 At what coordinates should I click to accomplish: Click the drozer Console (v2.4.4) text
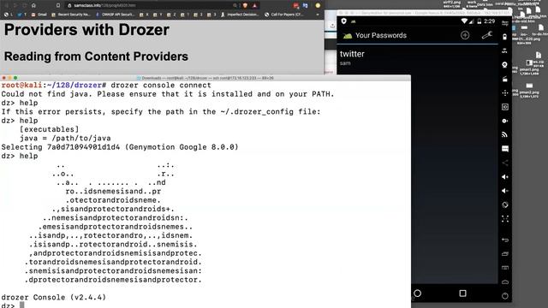click(53, 297)
